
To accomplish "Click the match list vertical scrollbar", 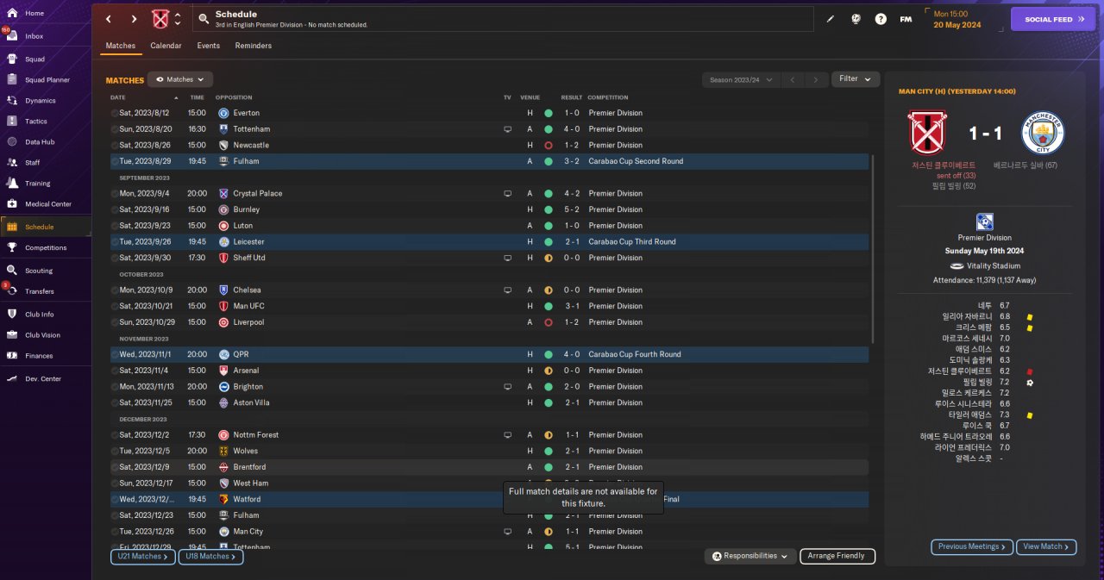I will [874, 250].
